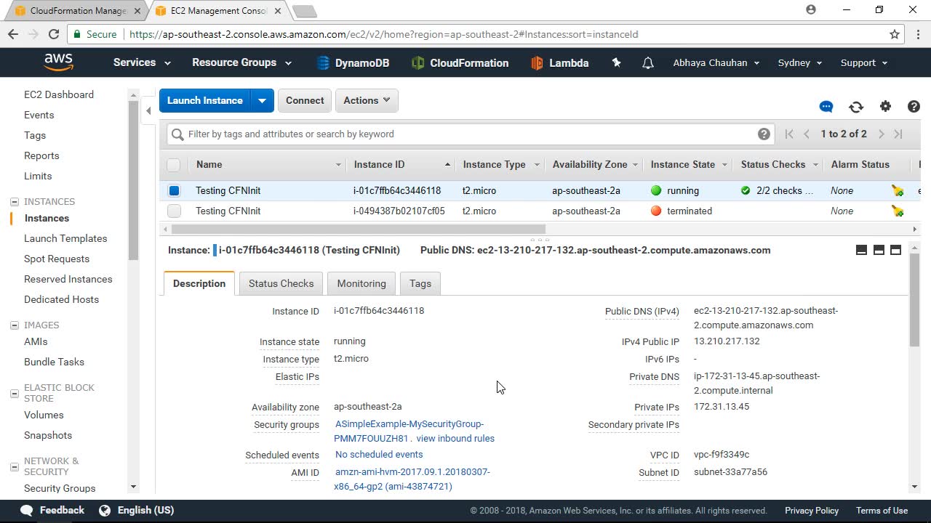Go to previous page of instances
Image resolution: width=931 pixels, height=523 pixels.
[807, 134]
